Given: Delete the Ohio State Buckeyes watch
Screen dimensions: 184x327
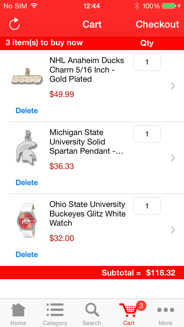Looking at the screenshot, I should pyautogui.click(x=26, y=254).
